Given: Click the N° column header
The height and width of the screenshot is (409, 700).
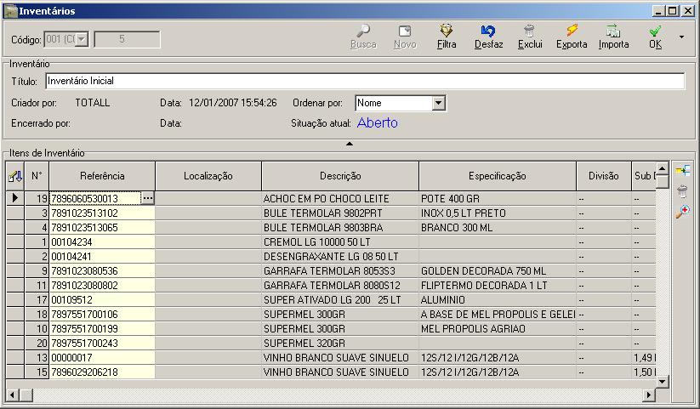Looking at the screenshot, I should pos(37,176).
